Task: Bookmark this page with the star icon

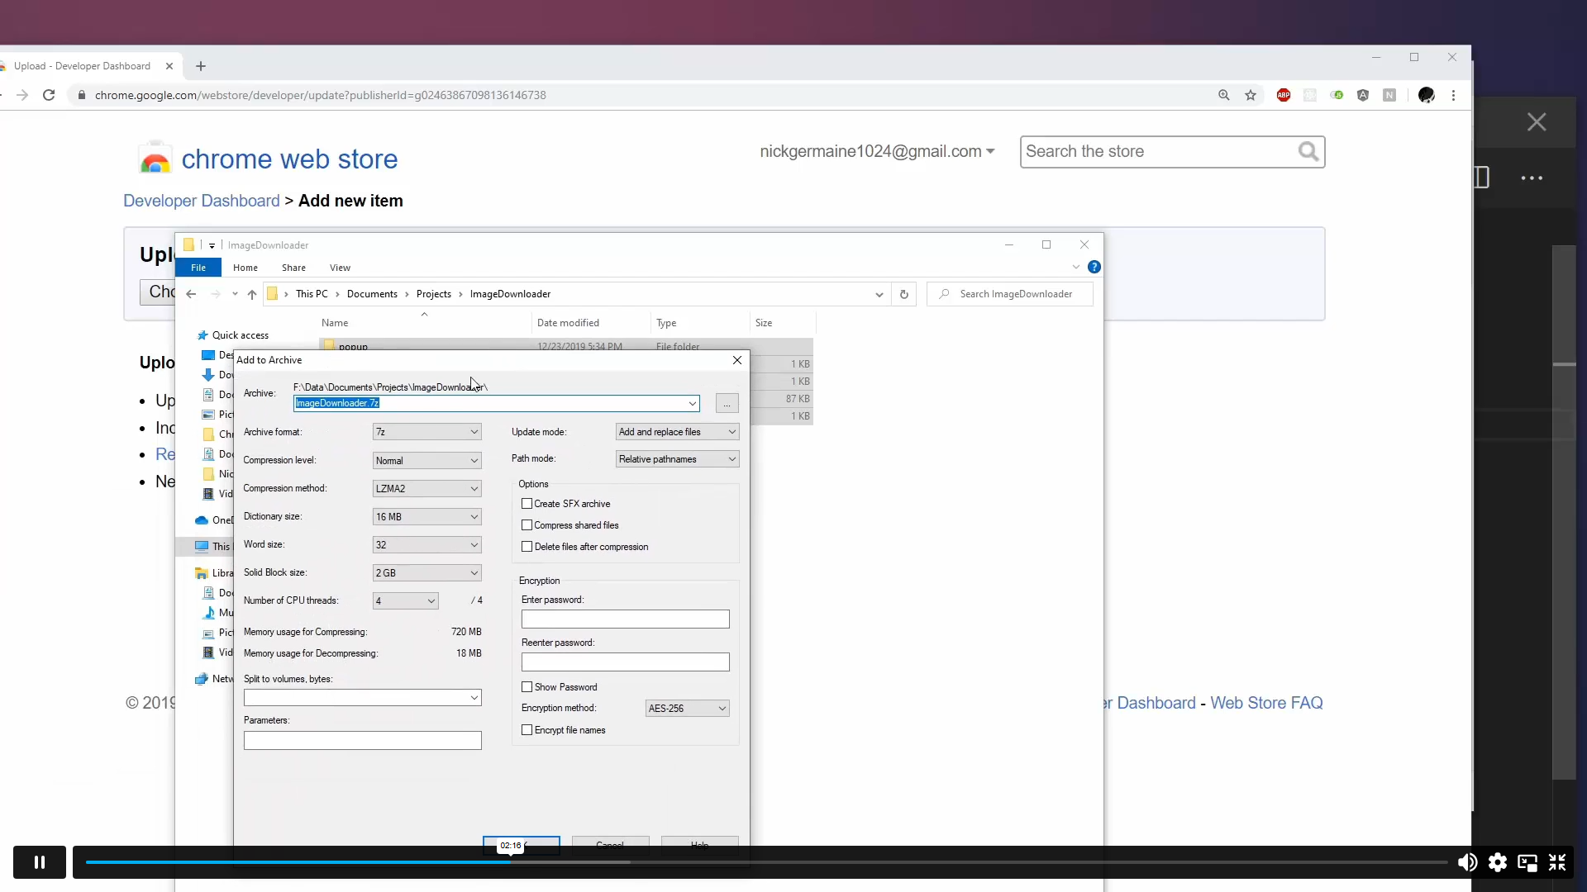Action: [1251, 95]
